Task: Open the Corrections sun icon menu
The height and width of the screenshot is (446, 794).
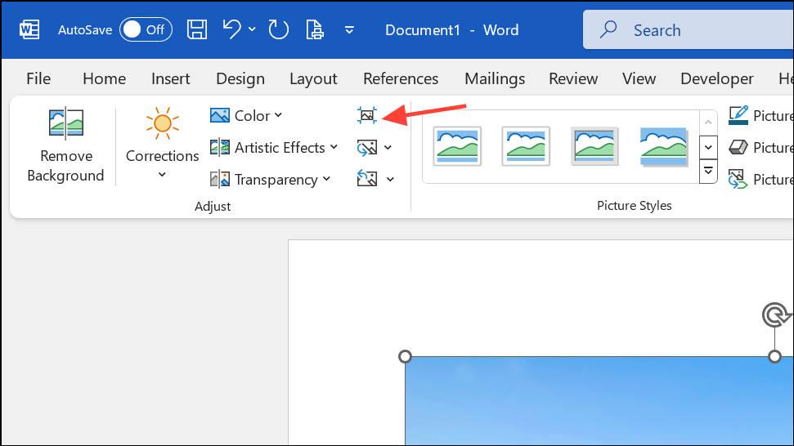Action: tap(163, 123)
